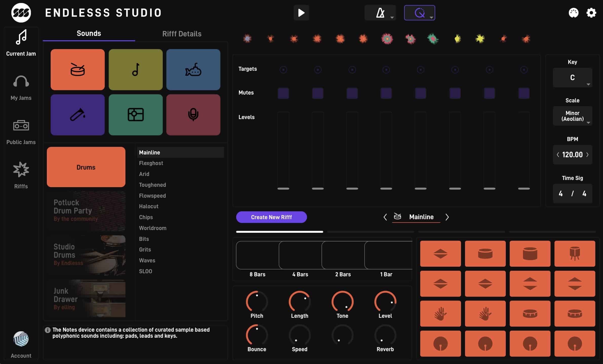Open Public Jams boombox section
This screenshot has height=364, width=603.
21,132
